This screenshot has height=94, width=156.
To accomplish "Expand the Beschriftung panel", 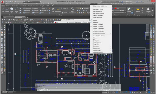I will pyautogui.click(x=59, y=15).
